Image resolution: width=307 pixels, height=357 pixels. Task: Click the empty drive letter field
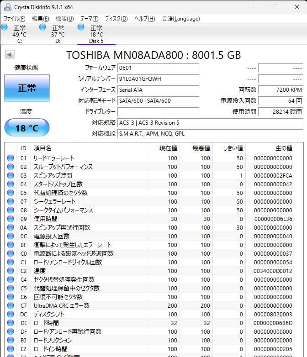[158, 111]
